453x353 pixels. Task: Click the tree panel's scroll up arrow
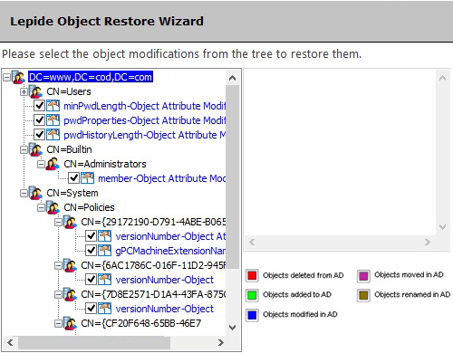[x=232, y=78]
